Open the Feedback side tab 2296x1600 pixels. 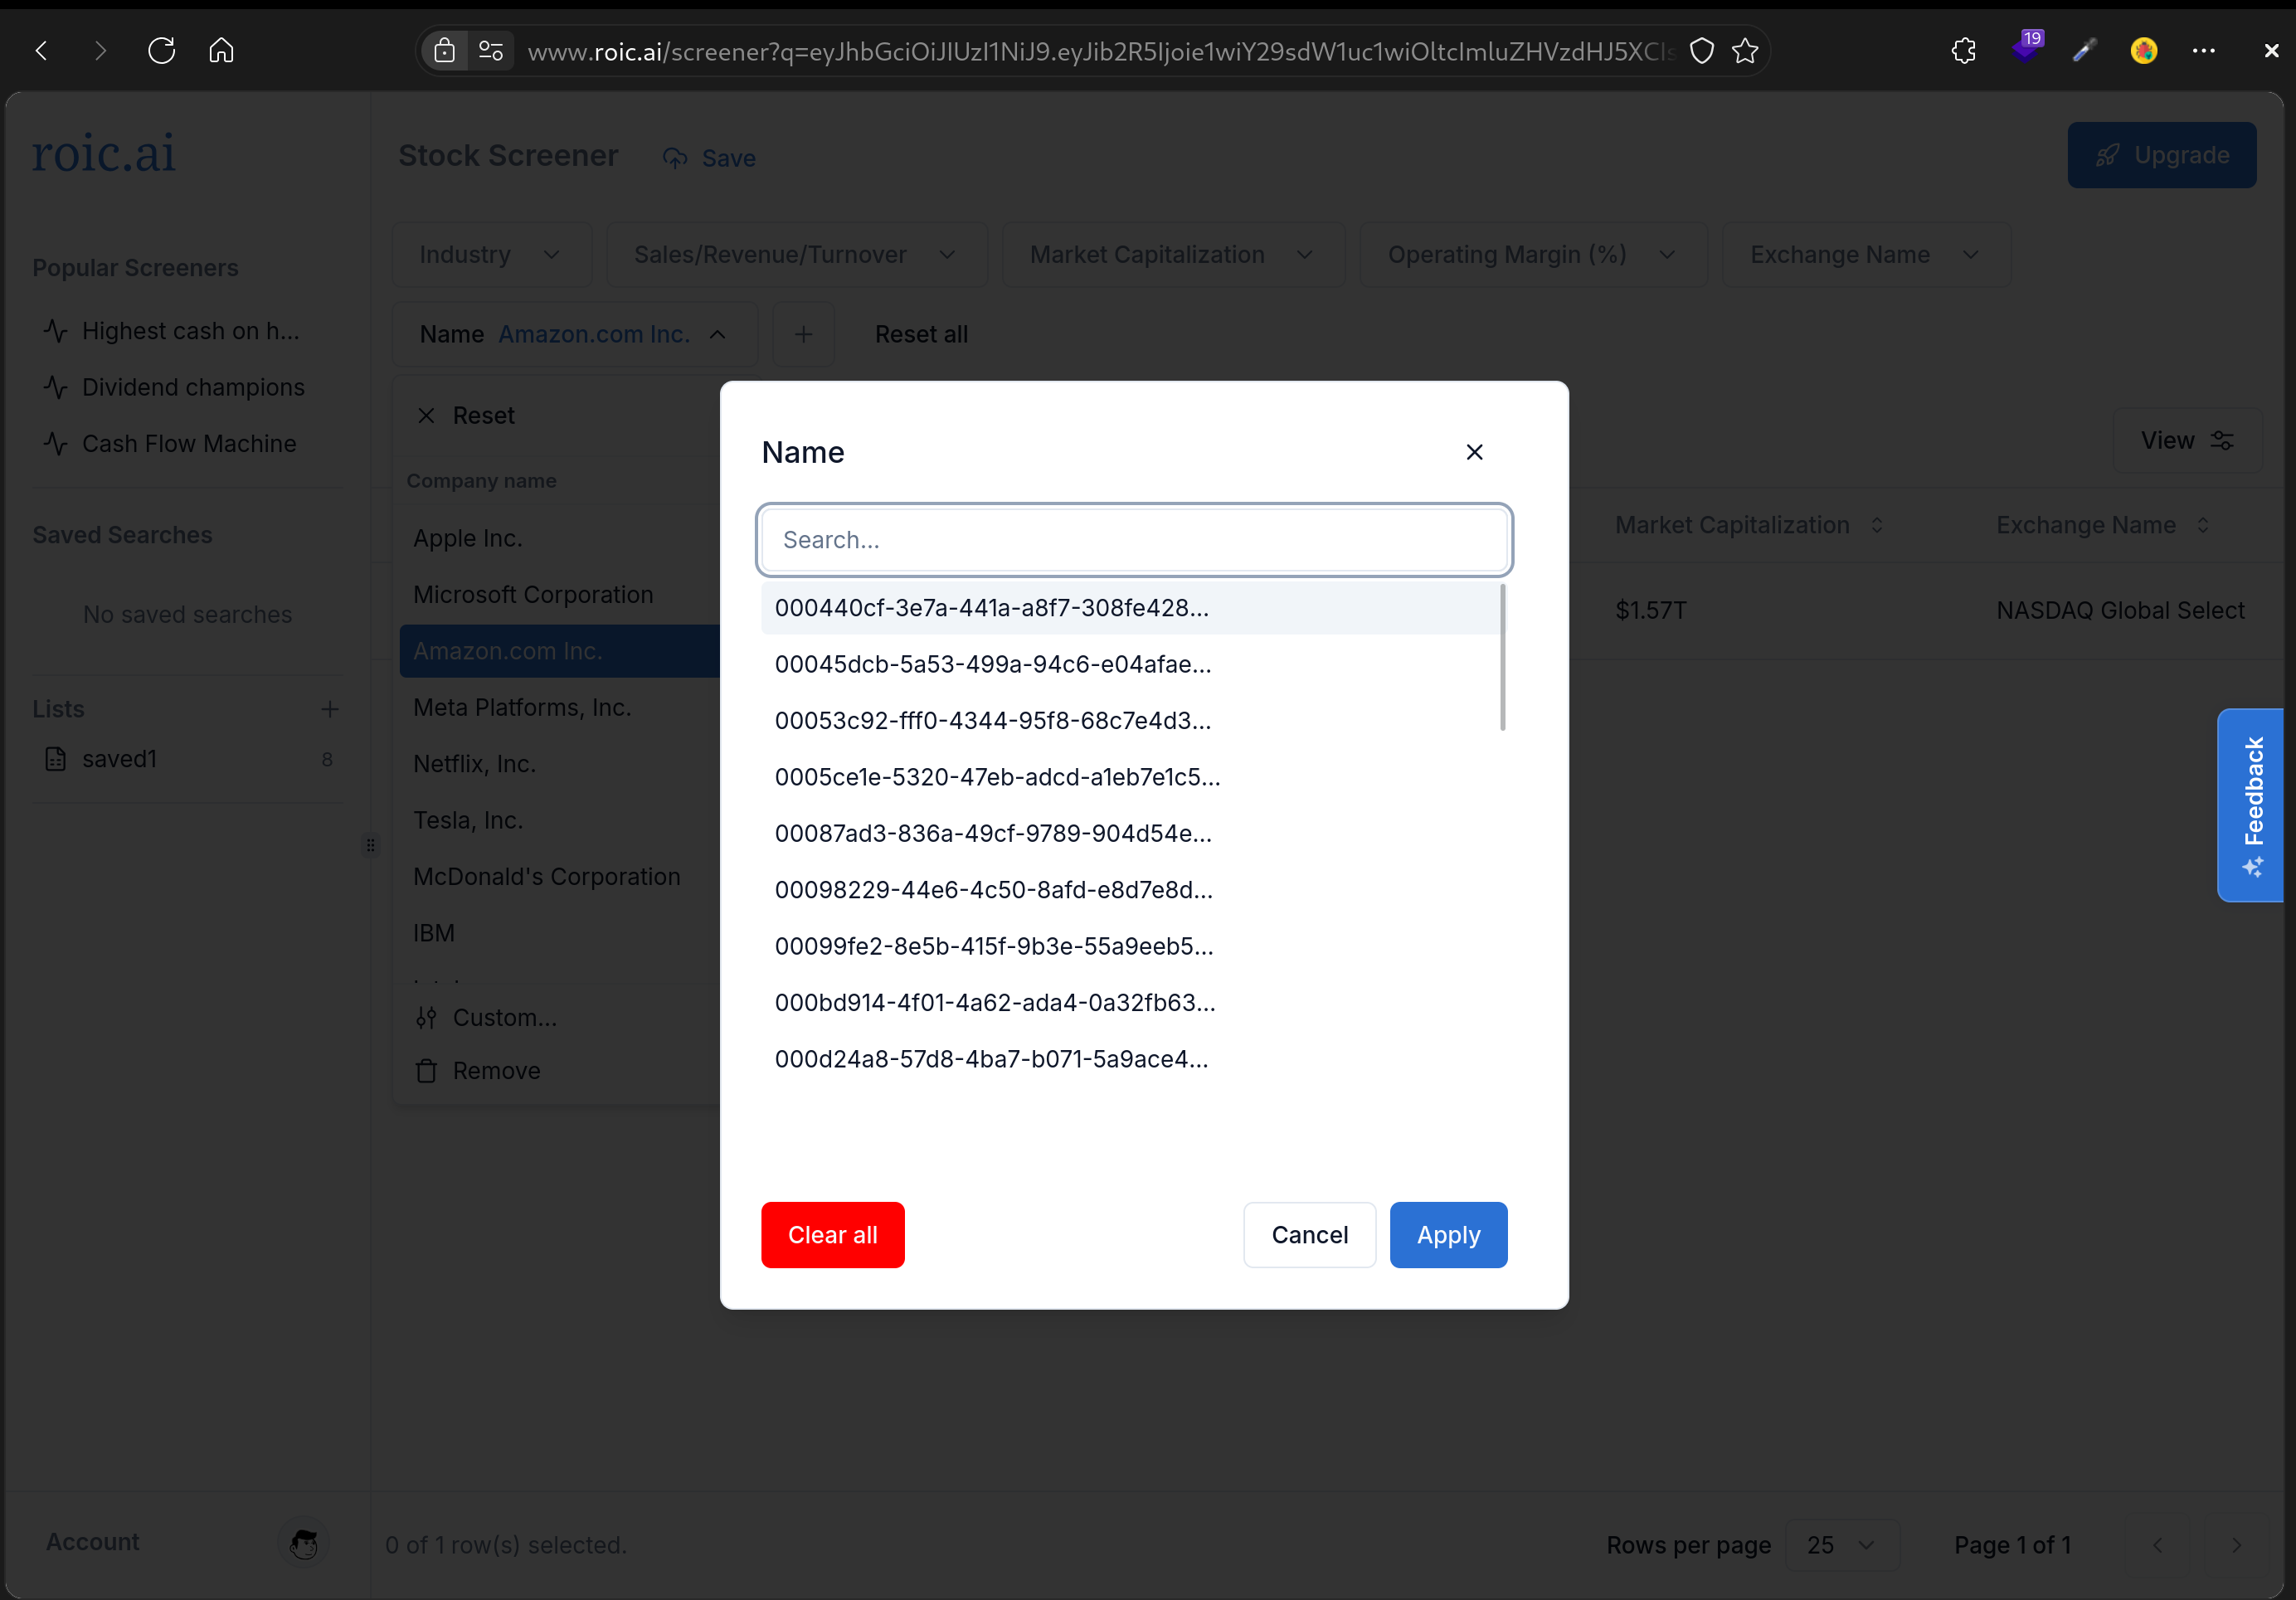[x=2252, y=805]
